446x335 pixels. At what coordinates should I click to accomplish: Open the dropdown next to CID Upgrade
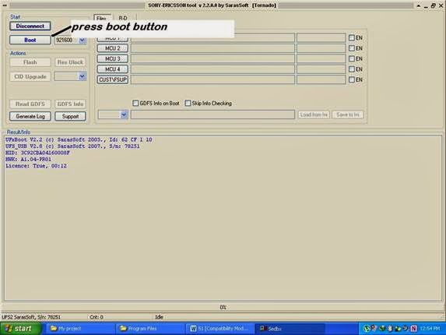82,76
